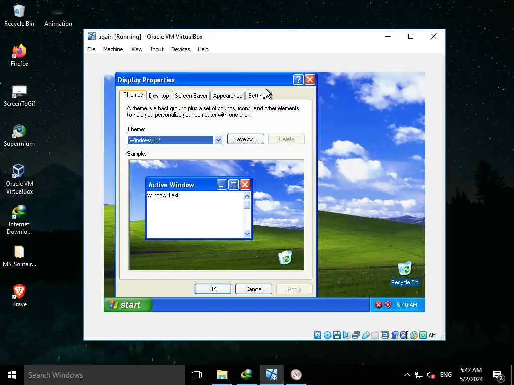This screenshot has width=514, height=385.
Task: Switch to the Desktop tab
Action: pos(159,96)
